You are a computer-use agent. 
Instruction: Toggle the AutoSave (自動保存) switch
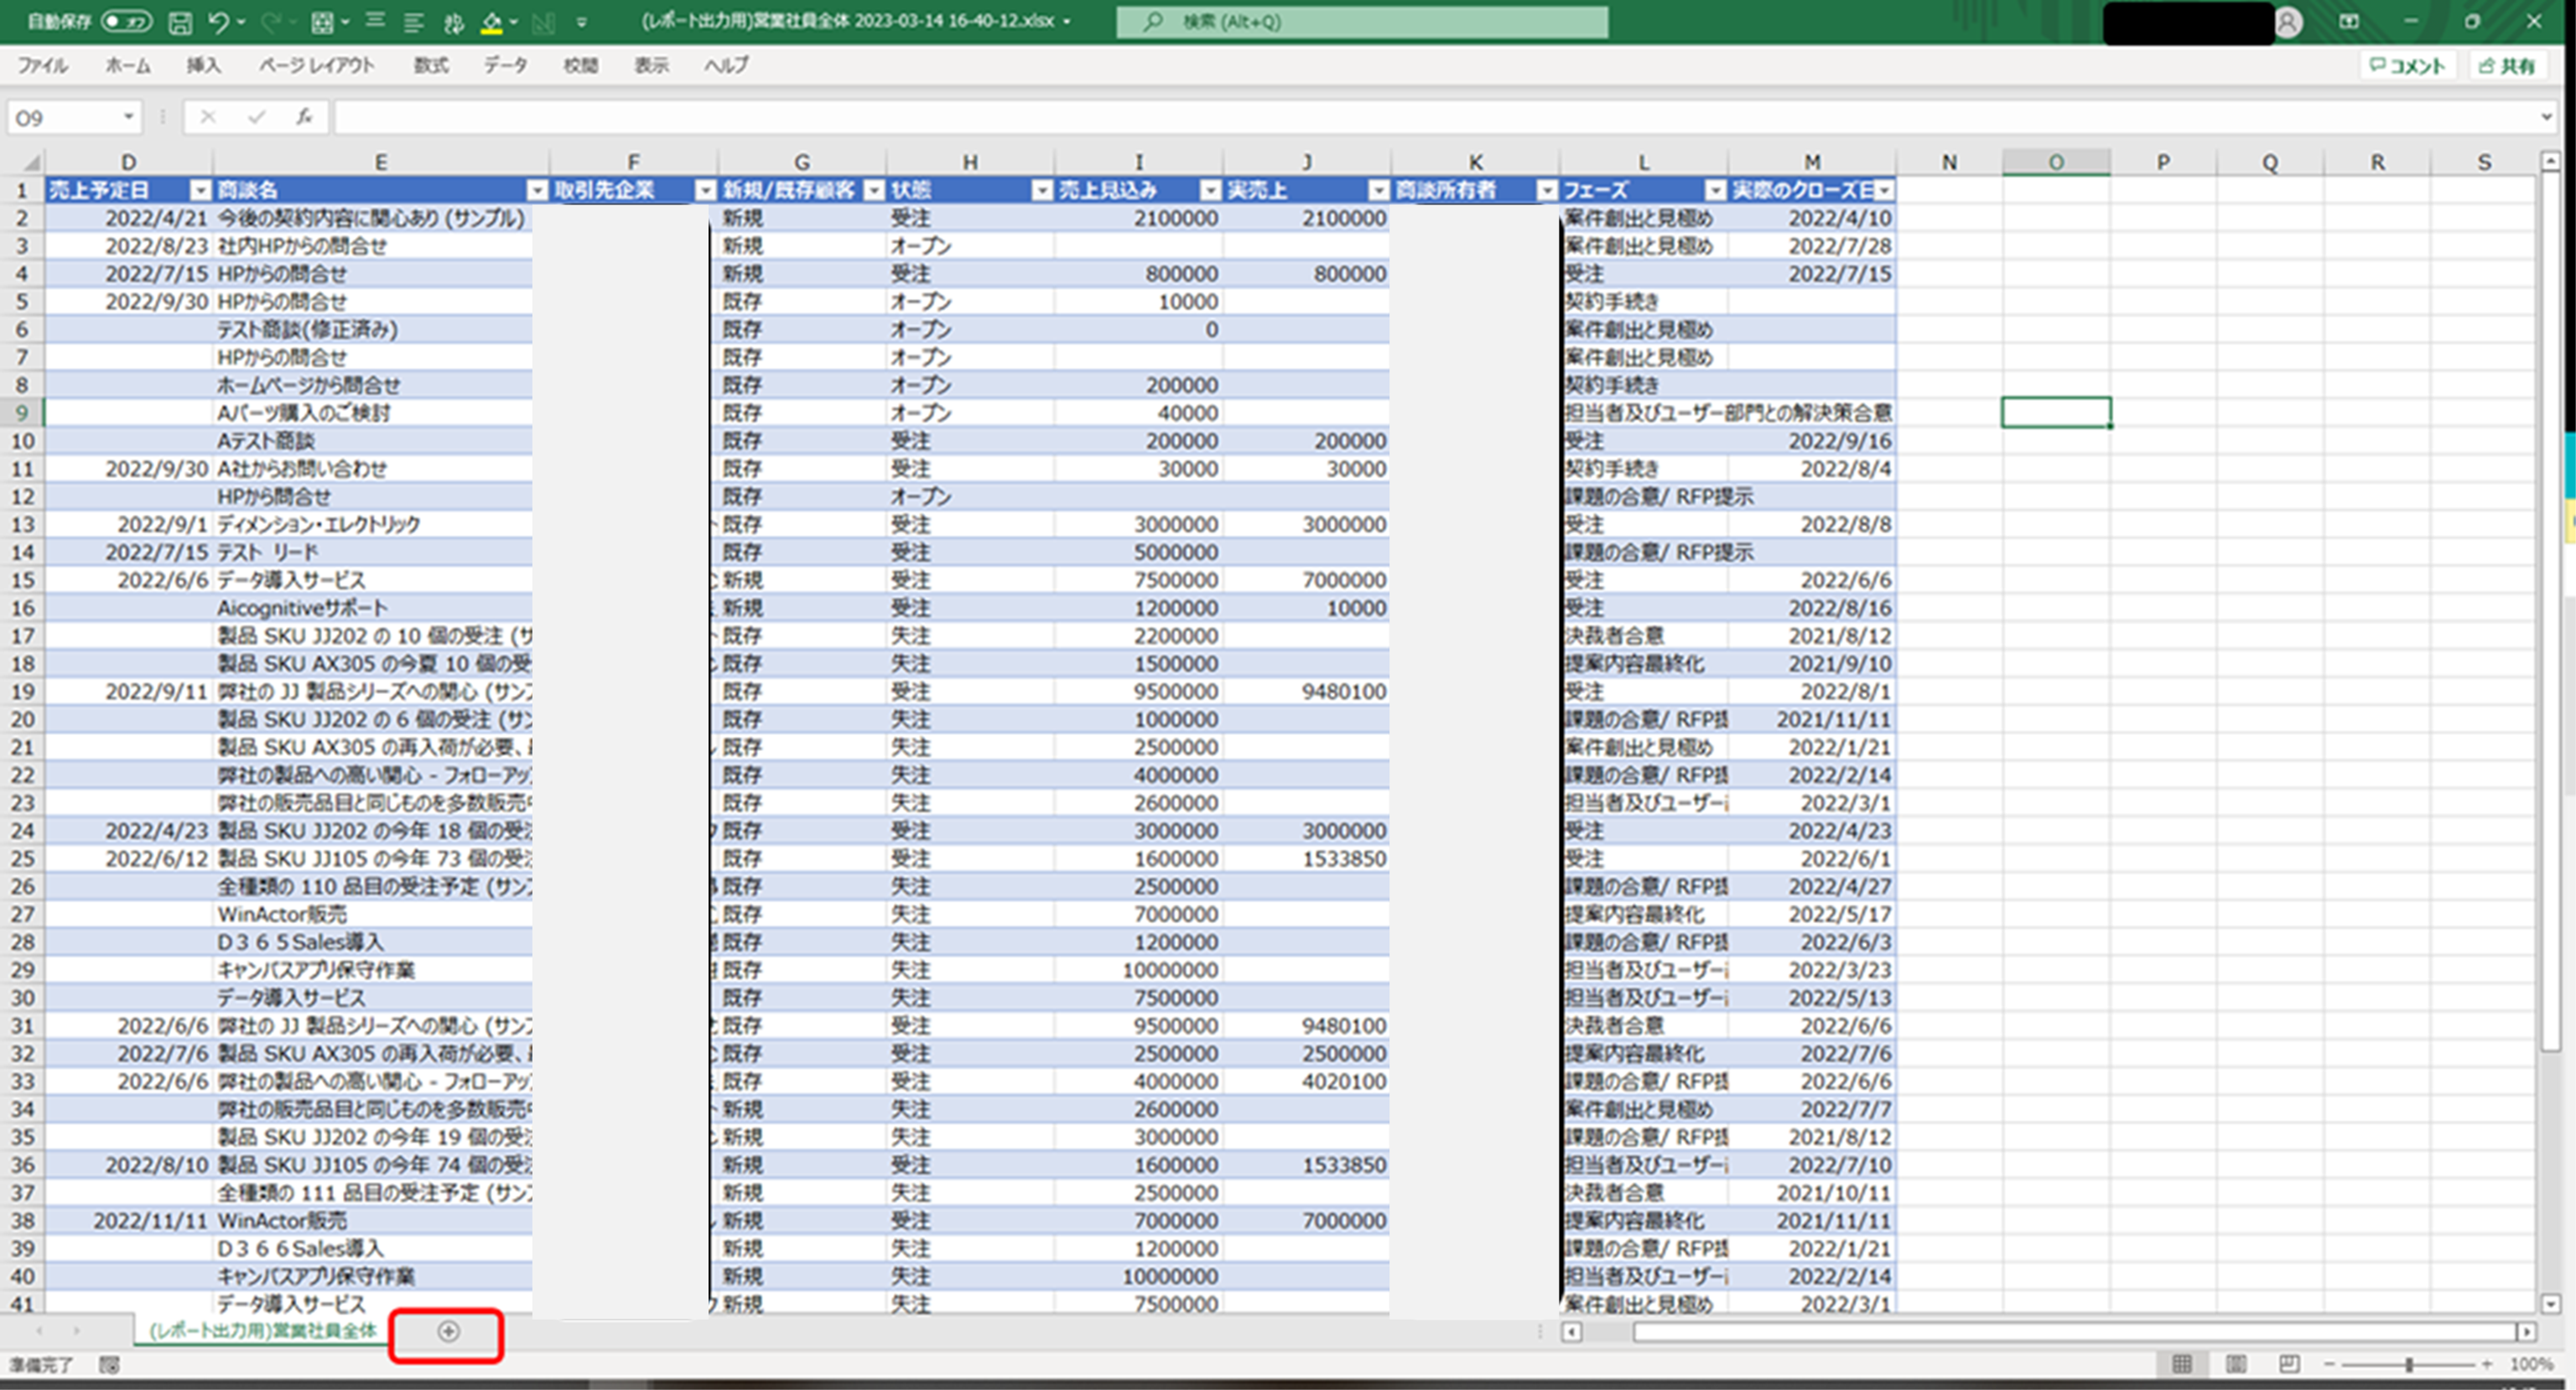pos(126,21)
